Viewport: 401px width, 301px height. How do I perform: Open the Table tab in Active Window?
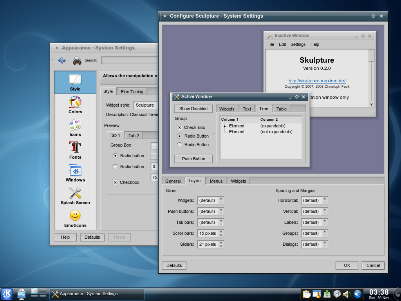(x=281, y=109)
